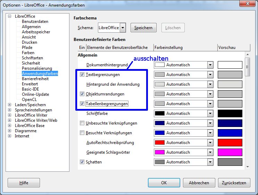
Task: Cancel with the Abbrechen button
Action: coord(199,183)
